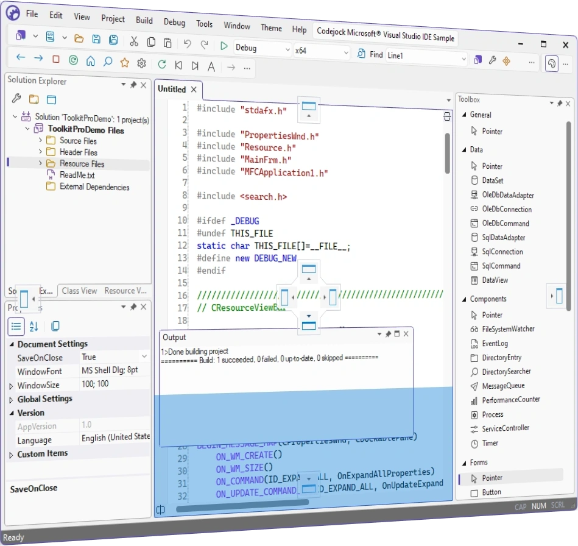This screenshot has width=578, height=546.
Task: Expand the Global Settings property group
Action: point(11,400)
